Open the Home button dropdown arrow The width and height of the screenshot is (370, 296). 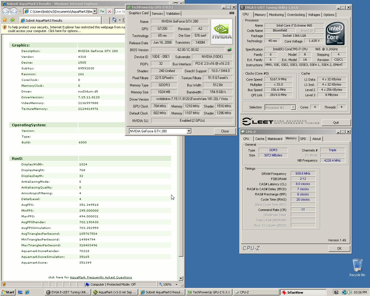pyautogui.click(x=120, y=20)
